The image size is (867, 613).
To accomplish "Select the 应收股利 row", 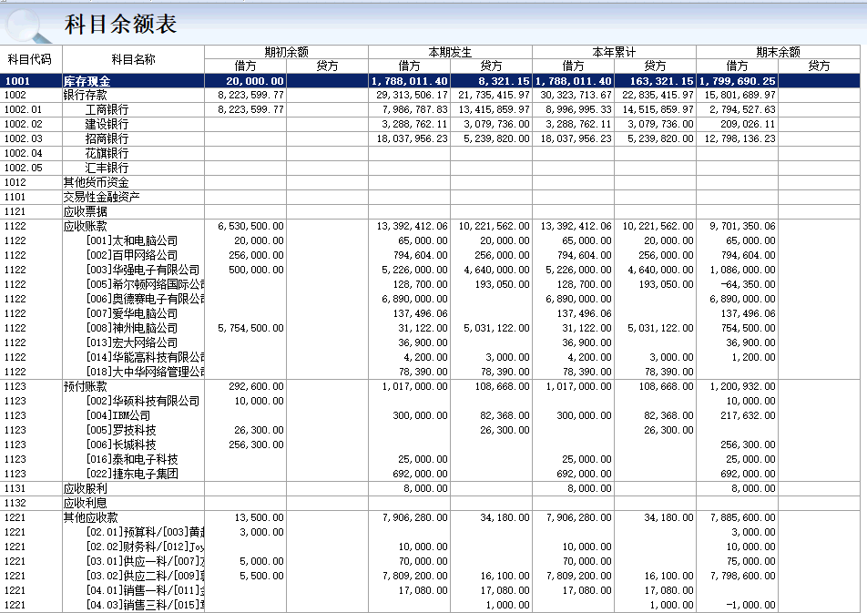I will [430, 488].
